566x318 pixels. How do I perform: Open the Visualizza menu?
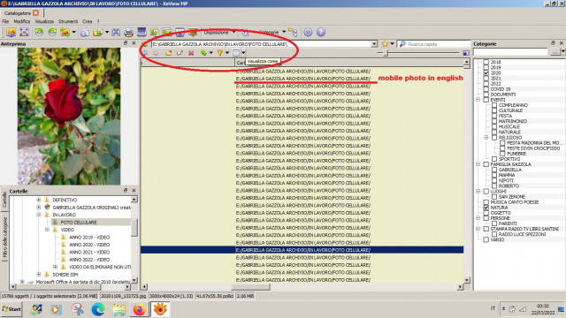coord(44,21)
